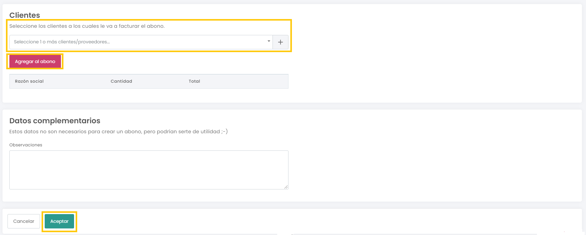Focus the Observaciones text area

(149, 170)
